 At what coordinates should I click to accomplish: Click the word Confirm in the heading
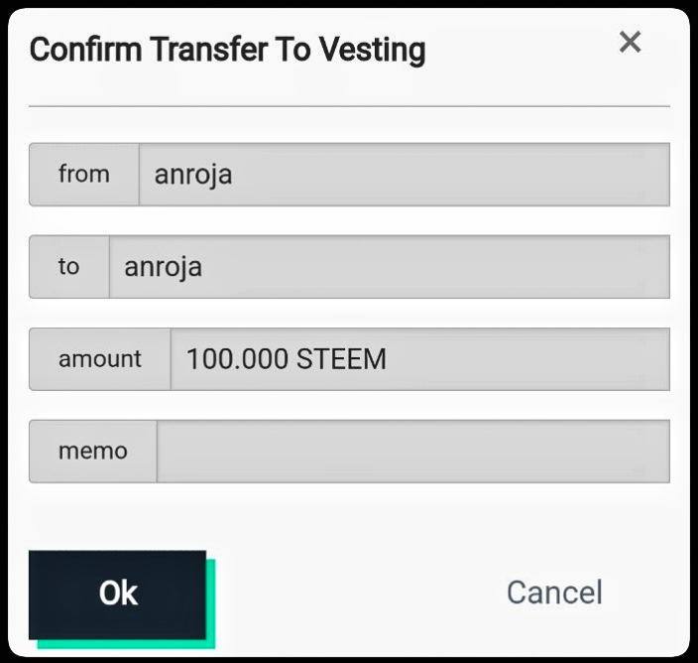[x=86, y=50]
